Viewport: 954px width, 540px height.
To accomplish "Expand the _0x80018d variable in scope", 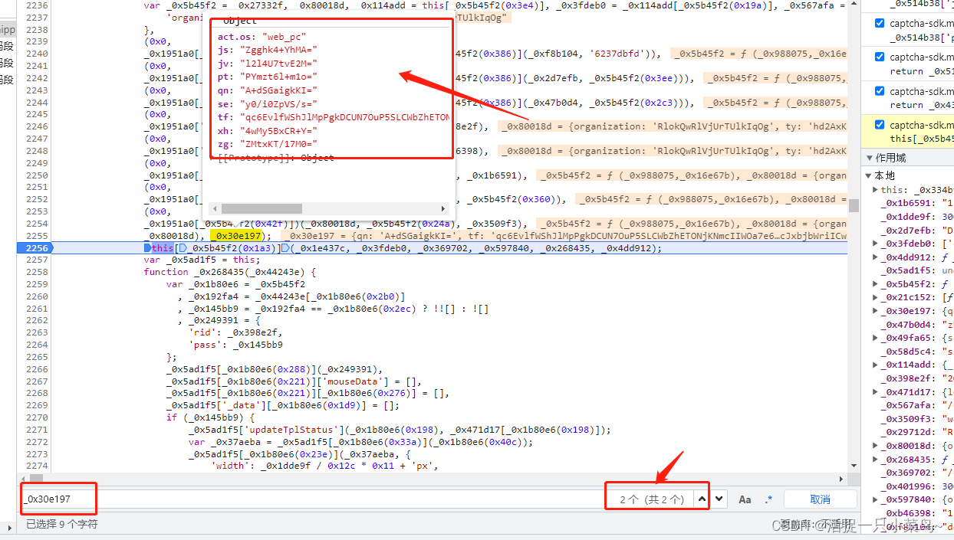I will click(x=877, y=446).
